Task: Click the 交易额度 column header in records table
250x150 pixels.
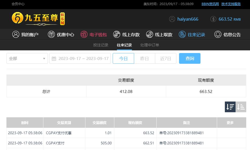Action: pos(100,123)
